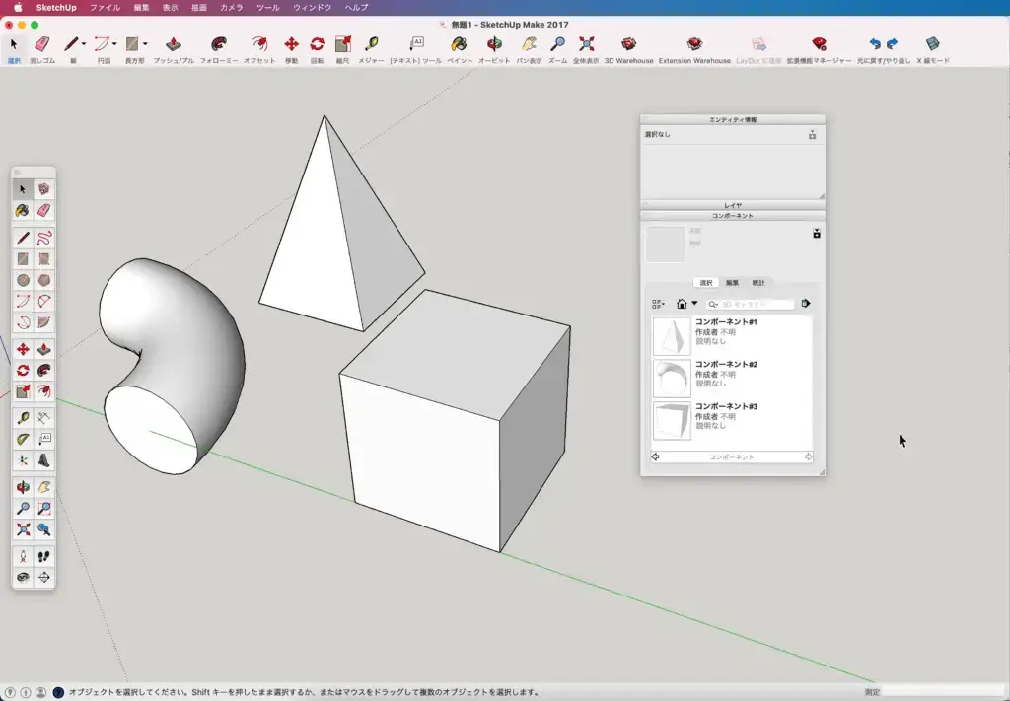
Task: Choose the Circle tool in the floating palette
Action: point(23,281)
